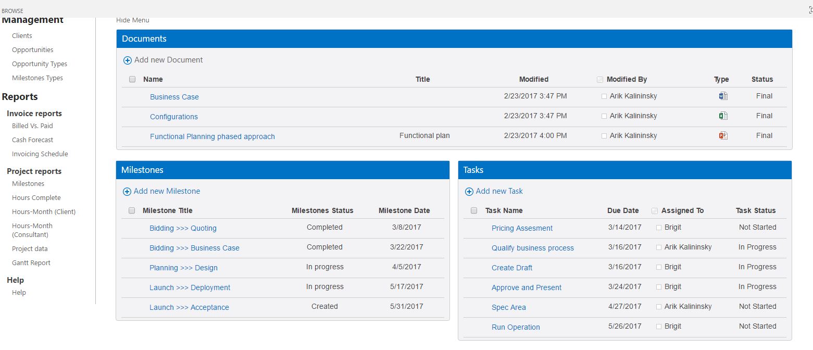Viewport: 813px width, 350px height.
Task: Click the Excel icon for Configurations
Action: 723,116
